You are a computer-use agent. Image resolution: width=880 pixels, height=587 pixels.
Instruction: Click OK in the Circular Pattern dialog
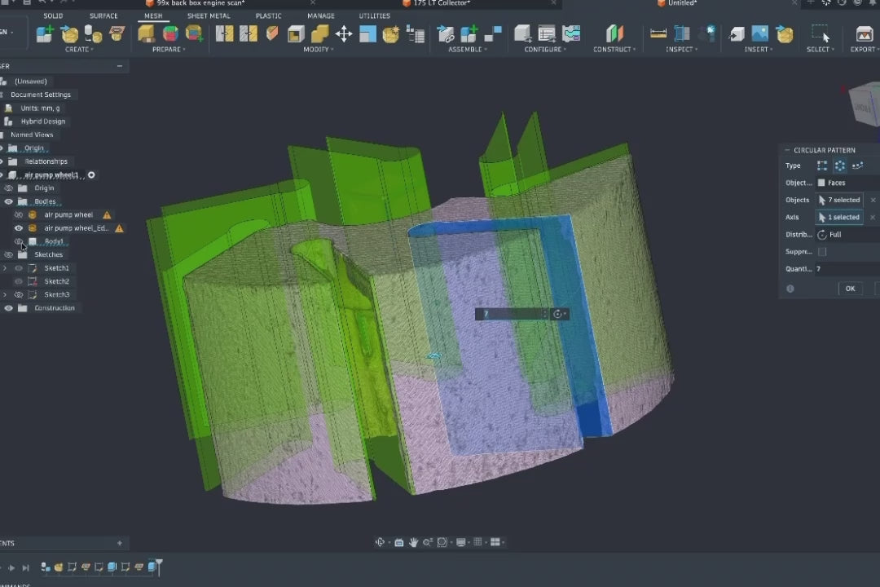pyautogui.click(x=850, y=289)
